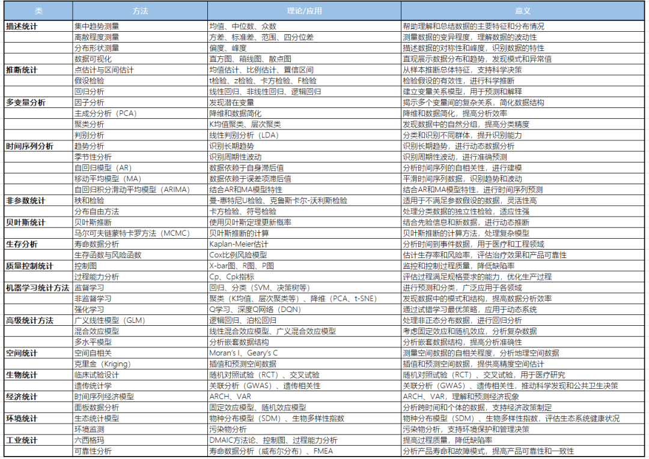Click the 季节性分析 method cell
This screenshot has height=459, width=649.
140,157
